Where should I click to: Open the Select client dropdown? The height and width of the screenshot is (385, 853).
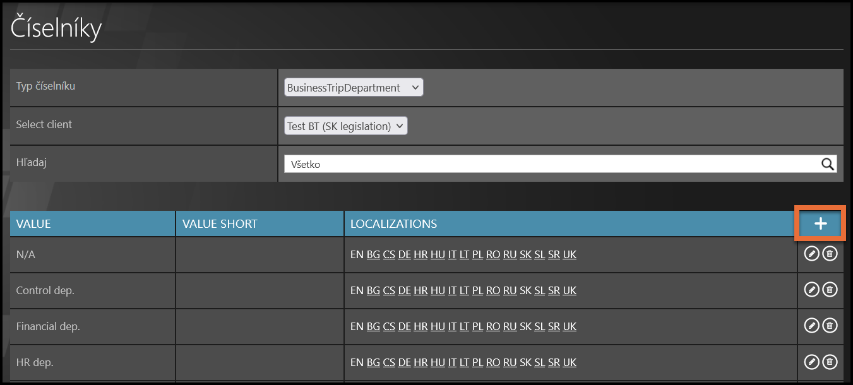tap(346, 126)
